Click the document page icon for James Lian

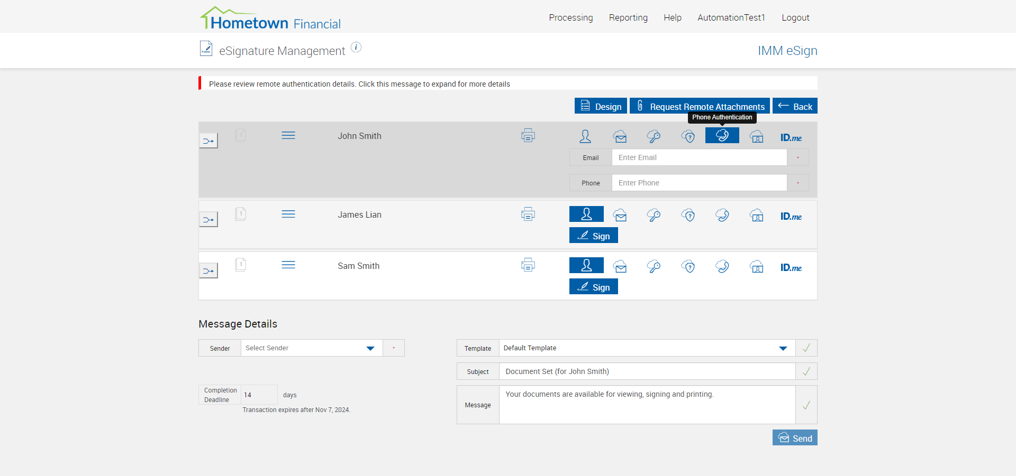pos(241,214)
